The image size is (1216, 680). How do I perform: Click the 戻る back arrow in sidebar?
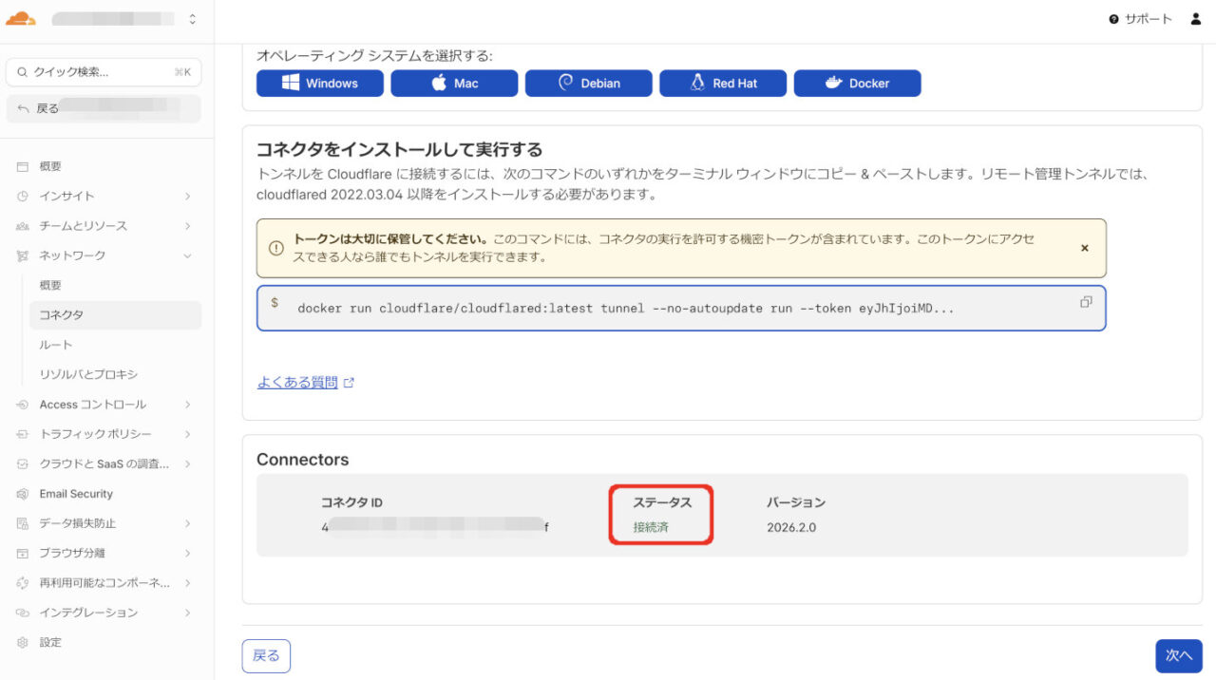(x=23, y=109)
